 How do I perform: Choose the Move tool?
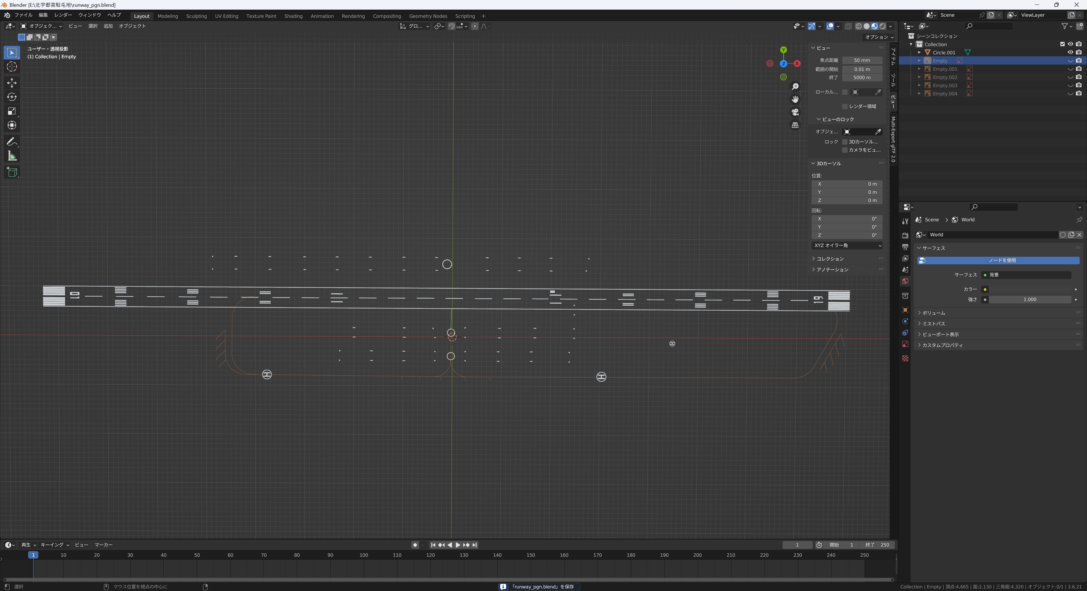(x=12, y=83)
